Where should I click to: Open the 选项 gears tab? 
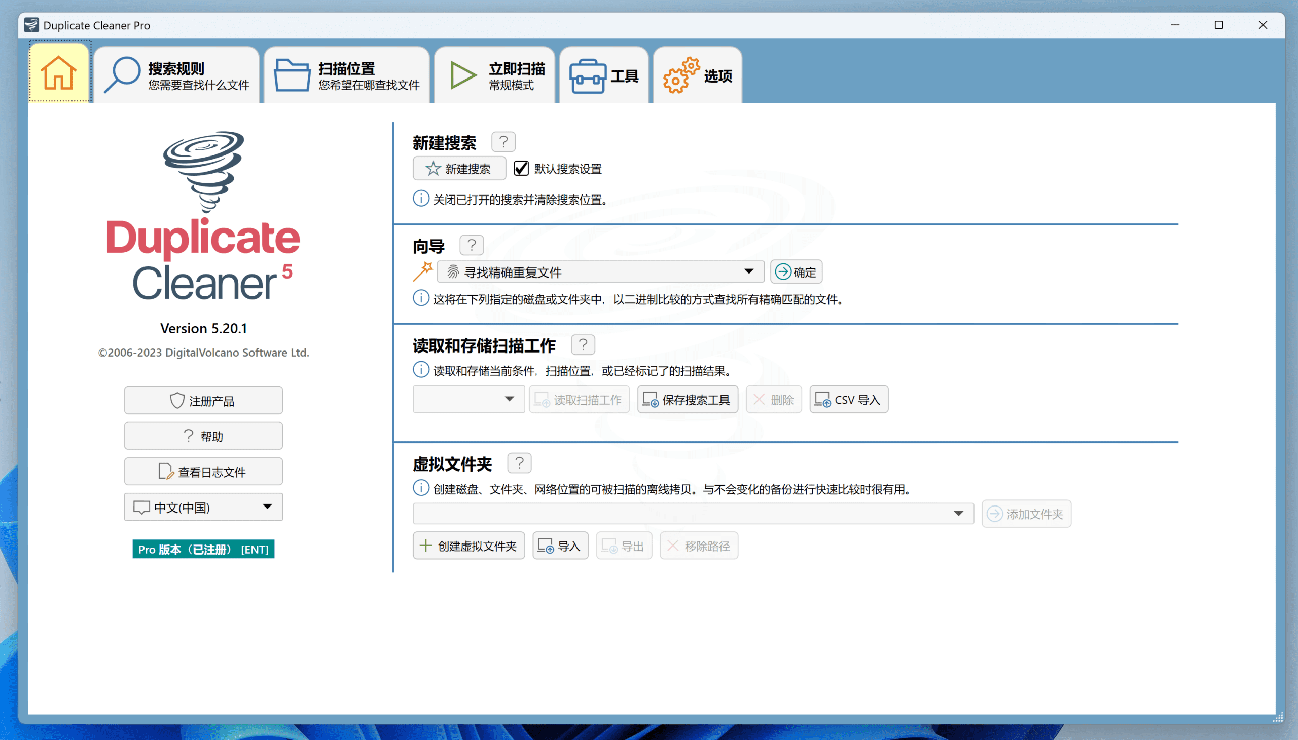pyautogui.click(x=697, y=75)
